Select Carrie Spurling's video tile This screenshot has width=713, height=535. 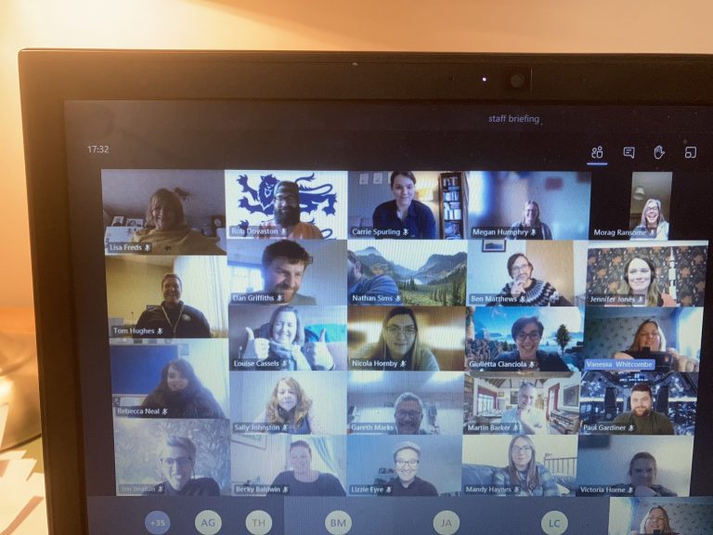408,205
